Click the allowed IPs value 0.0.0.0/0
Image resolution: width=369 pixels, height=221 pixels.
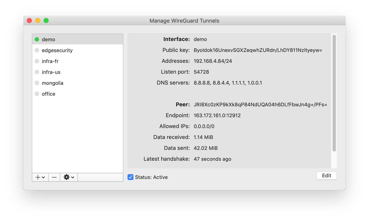[x=204, y=126]
